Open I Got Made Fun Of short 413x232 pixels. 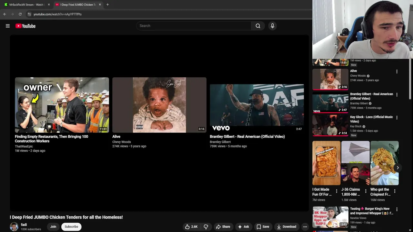[x=326, y=163]
